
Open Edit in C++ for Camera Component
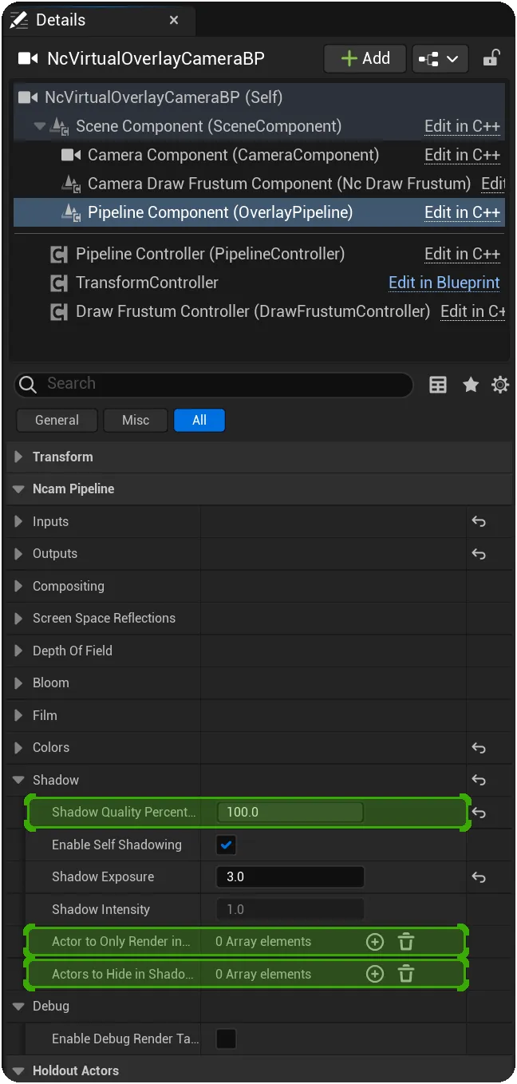(x=462, y=155)
